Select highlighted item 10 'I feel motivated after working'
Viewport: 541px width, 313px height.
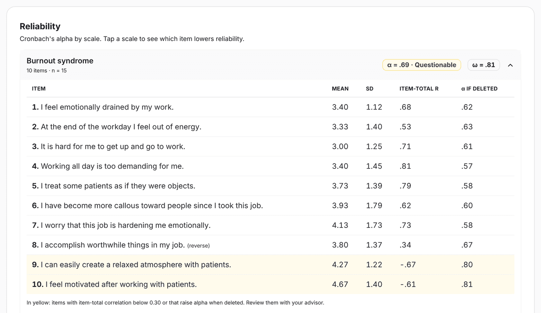click(x=270, y=284)
